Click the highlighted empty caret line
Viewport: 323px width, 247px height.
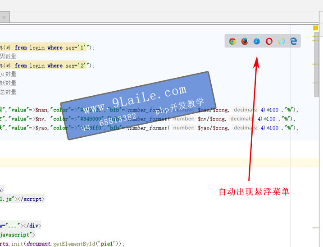point(159,163)
